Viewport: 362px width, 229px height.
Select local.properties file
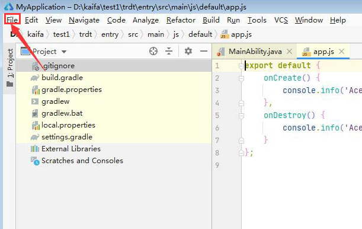114,125
